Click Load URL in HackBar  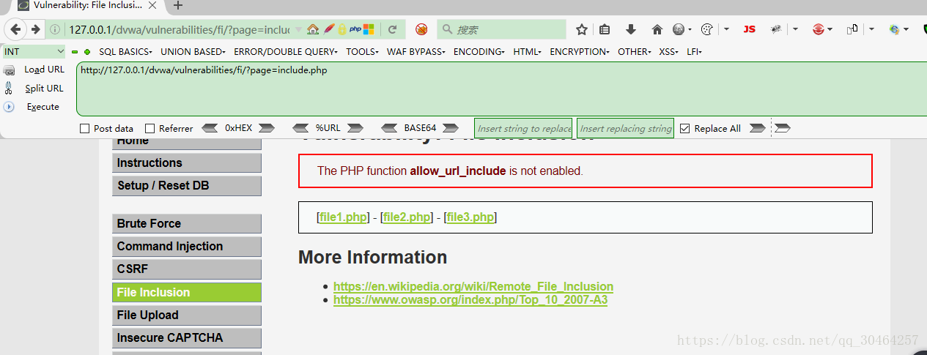44,70
